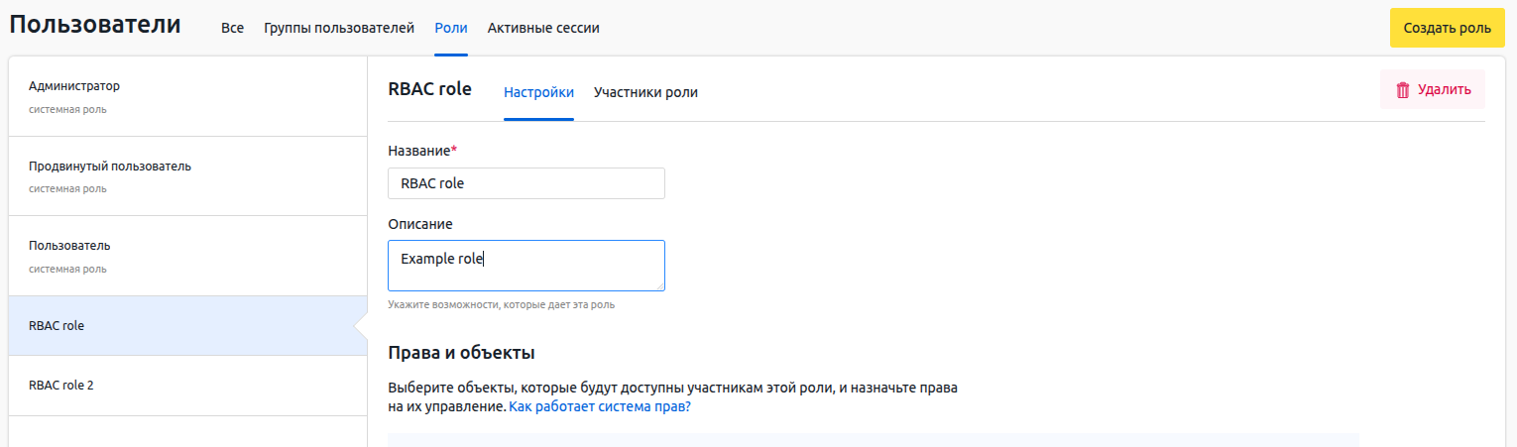Open the Активные сессии tab
1517x447 pixels.
tap(543, 28)
